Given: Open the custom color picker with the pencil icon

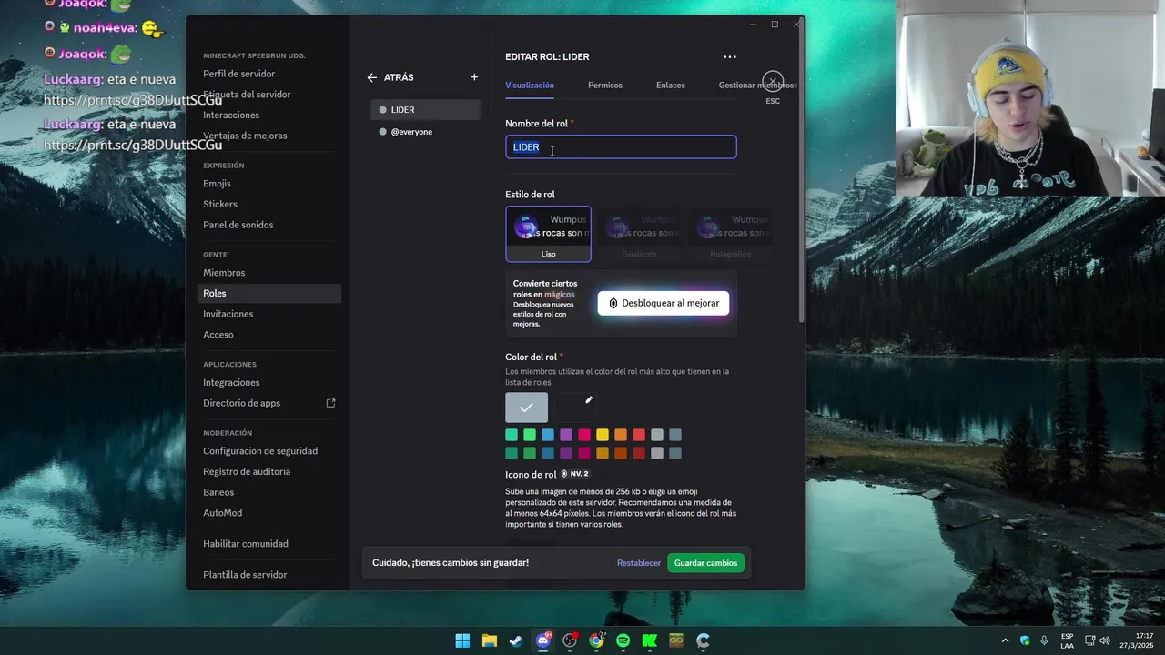Looking at the screenshot, I should pyautogui.click(x=589, y=400).
